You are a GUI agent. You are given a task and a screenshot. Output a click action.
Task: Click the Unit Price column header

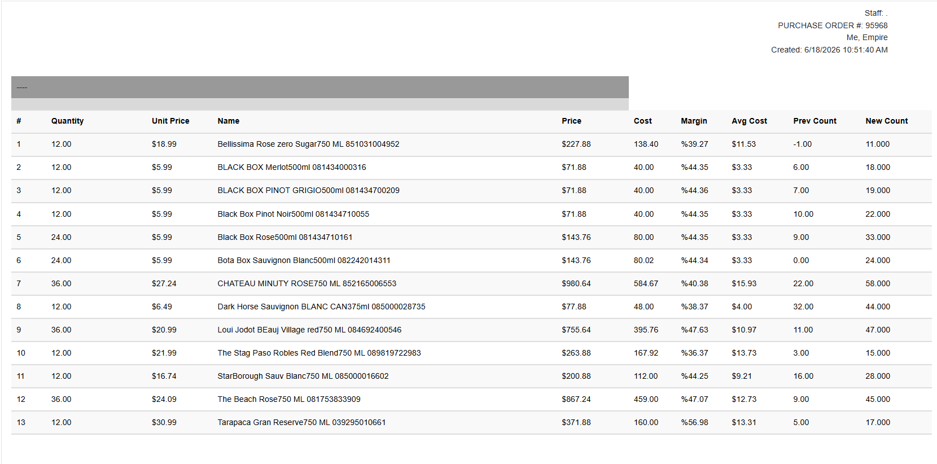[170, 121]
